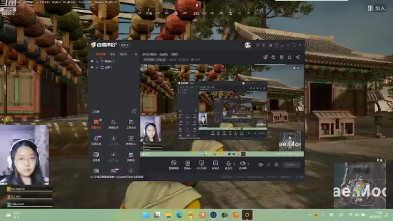Open the shirt skin icon in title bar
Viewport: 393px width, 221px height.
276,45
